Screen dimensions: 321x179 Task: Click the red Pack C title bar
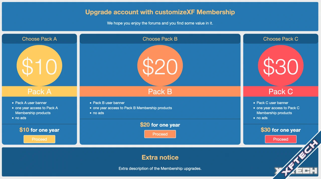pyautogui.click(x=281, y=92)
